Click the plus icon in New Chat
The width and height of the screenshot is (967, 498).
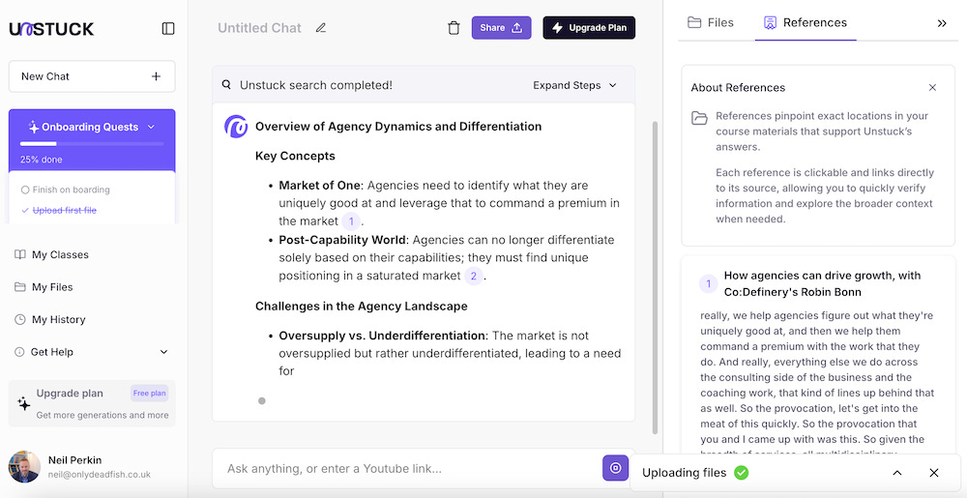coord(156,76)
